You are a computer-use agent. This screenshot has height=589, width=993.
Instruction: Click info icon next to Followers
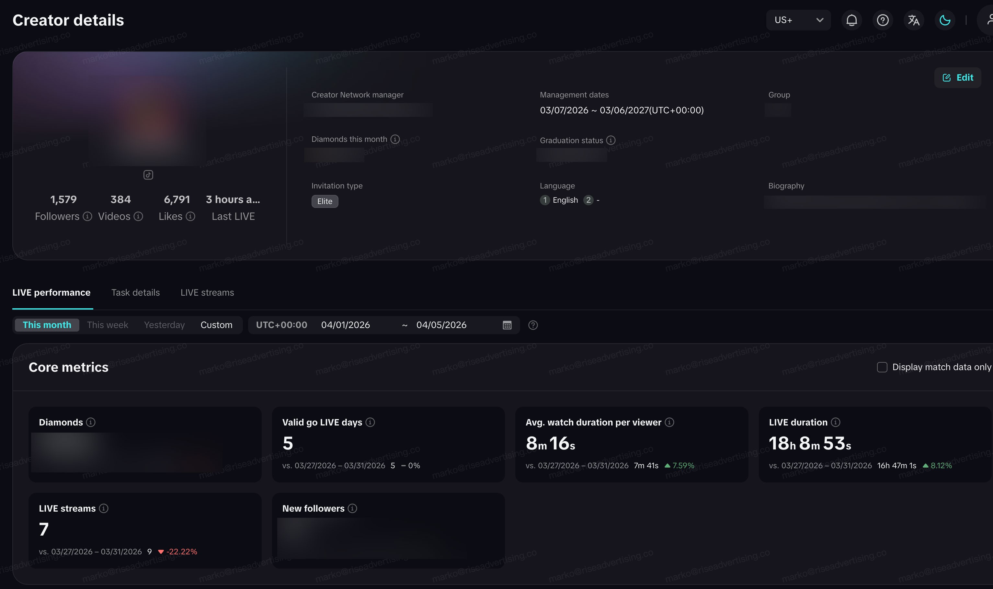coord(87,216)
